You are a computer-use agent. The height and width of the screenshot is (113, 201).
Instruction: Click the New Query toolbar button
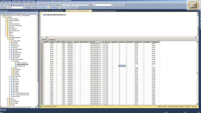[19, 5]
